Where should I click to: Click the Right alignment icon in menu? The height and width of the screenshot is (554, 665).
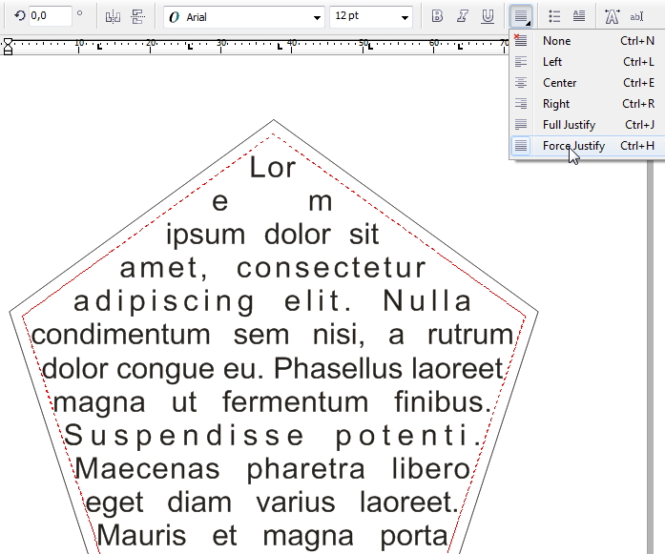point(520,104)
